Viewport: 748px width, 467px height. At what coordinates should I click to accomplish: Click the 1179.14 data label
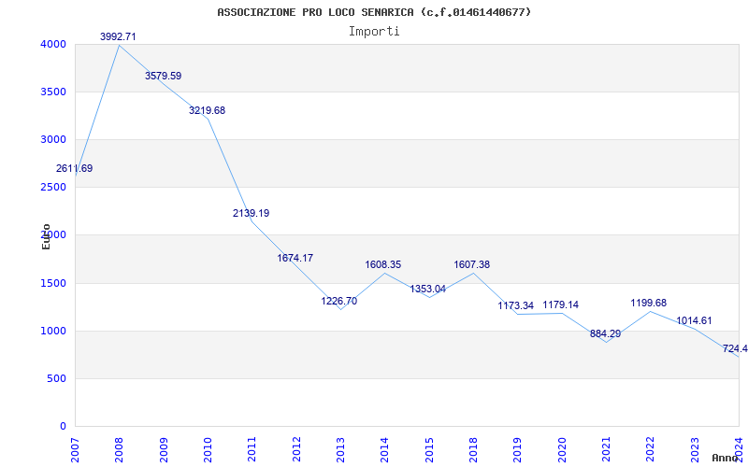(560, 305)
